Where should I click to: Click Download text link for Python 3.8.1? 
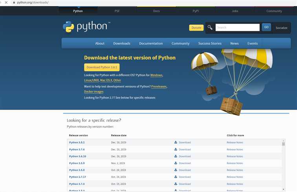[185, 142]
